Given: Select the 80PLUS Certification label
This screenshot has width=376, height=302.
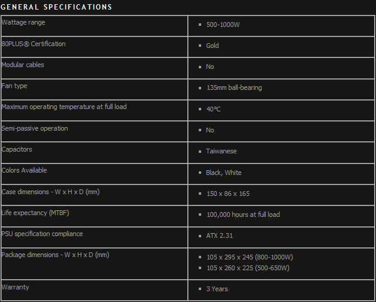Looking at the screenshot, I should coord(34,44).
